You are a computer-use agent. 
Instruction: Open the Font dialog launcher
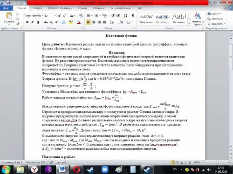[82, 28]
